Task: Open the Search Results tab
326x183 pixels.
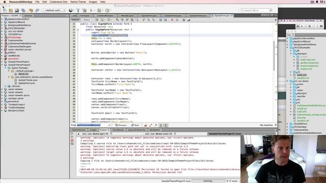Action: pos(78,130)
